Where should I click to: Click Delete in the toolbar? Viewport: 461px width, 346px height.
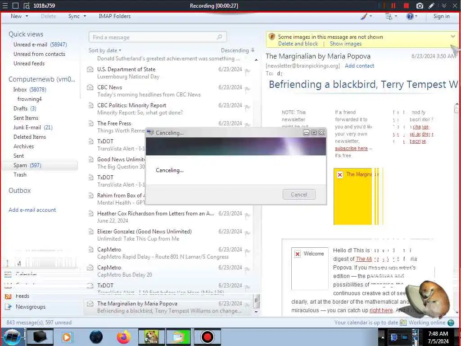(49, 16)
